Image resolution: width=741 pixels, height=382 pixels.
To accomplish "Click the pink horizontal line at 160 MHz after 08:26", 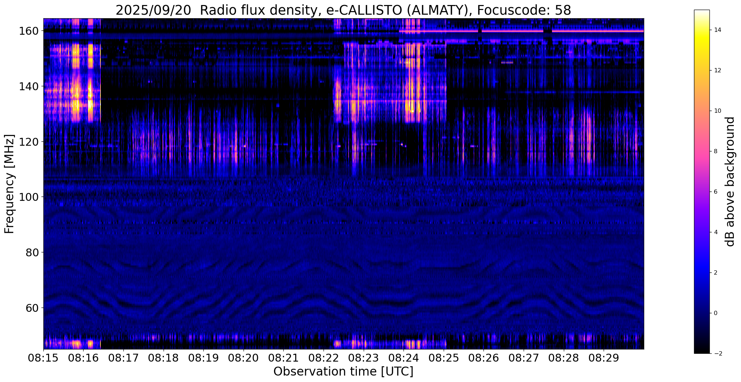I will click(563, 32).
